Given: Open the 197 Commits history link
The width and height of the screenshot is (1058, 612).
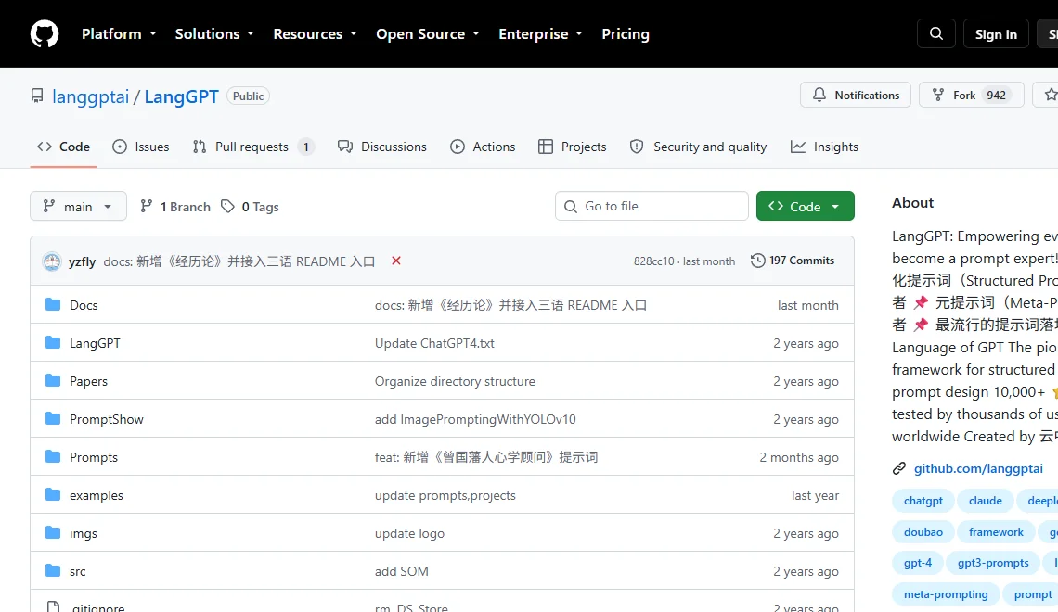Looking at the screenshot, I should pos(793,261).
